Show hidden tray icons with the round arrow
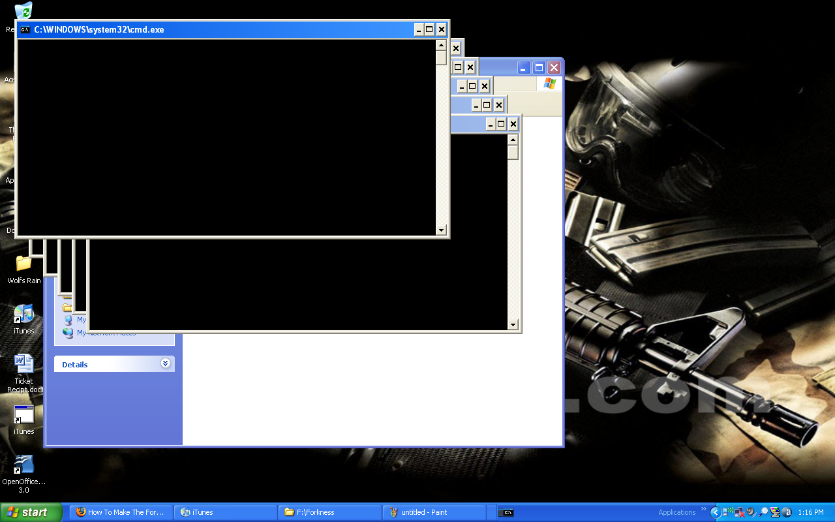The image size is (835, 522). click(715, 512)
